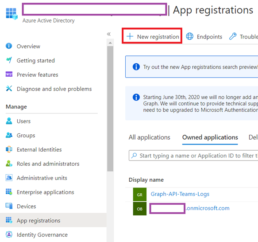This screenshot has width=258, height=242.
Task: Click the plus icon for New registration
Action: pyautogui.click(x=130, y=36)
